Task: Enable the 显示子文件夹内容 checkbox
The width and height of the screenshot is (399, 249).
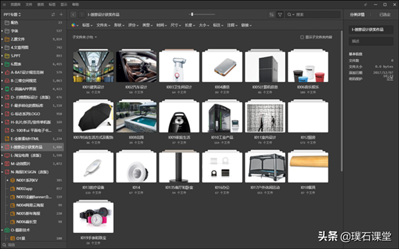Action: 302,37
